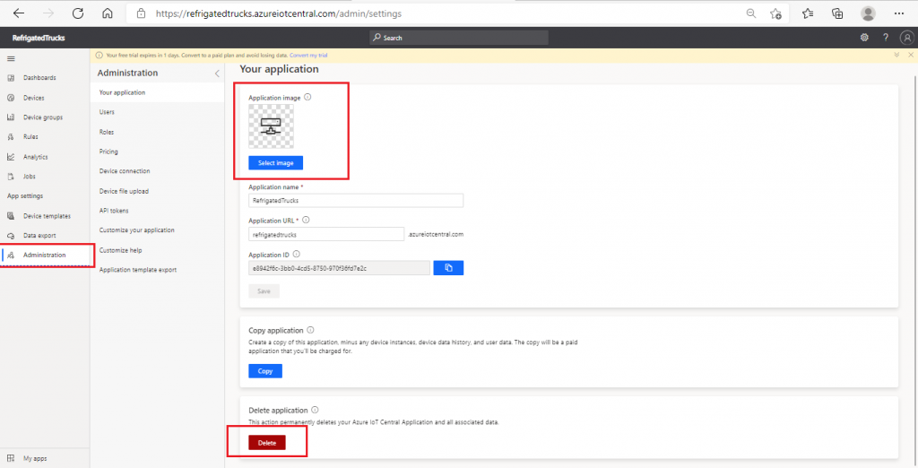Click the Application URL field

326,234
